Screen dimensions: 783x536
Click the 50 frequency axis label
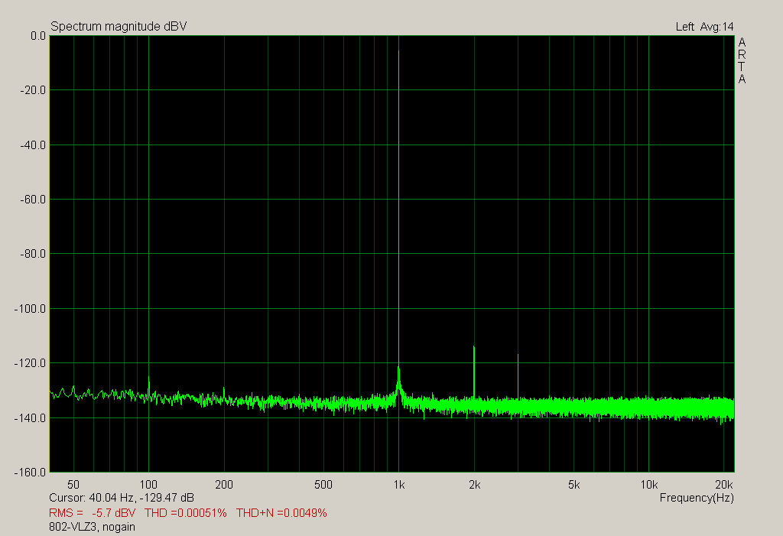(73, 485)
